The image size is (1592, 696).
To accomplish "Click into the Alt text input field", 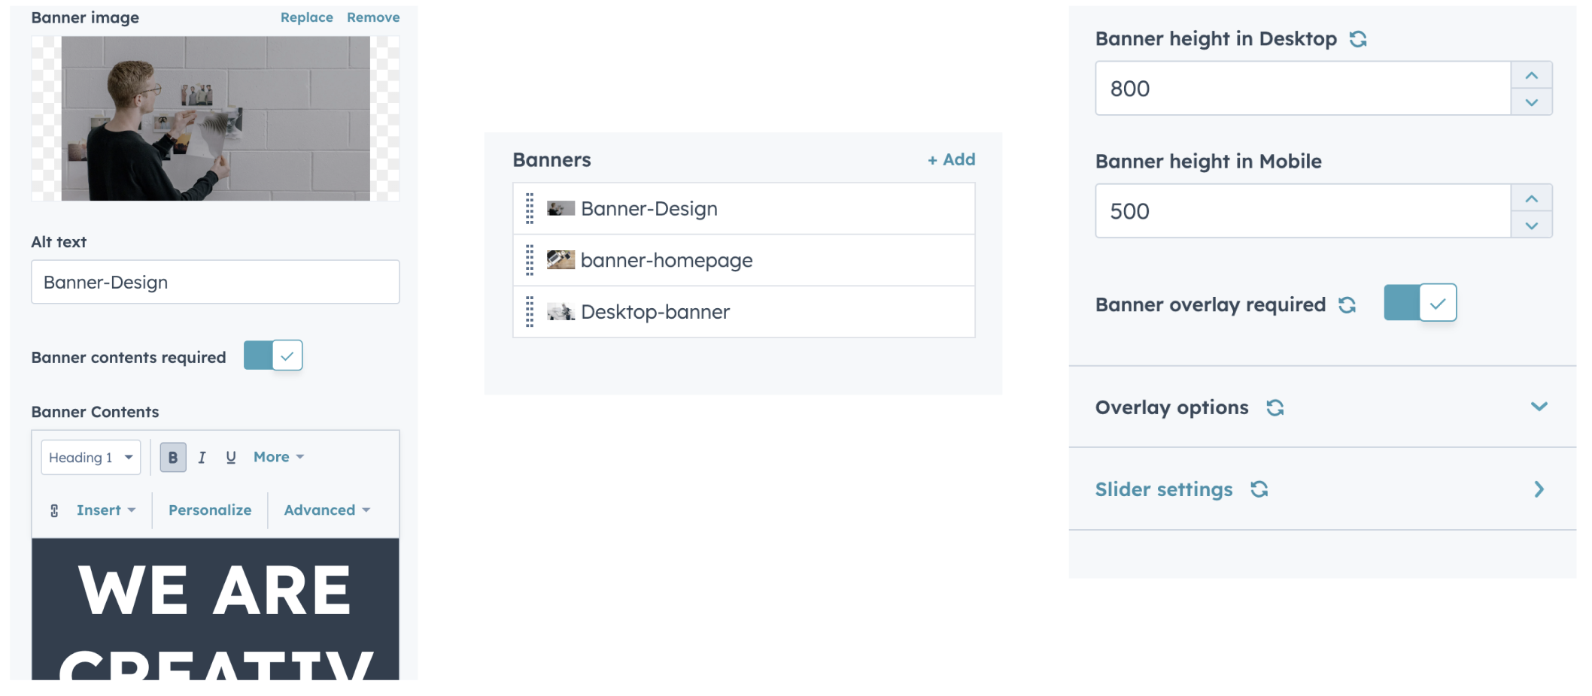I will [x=215, y=282].
